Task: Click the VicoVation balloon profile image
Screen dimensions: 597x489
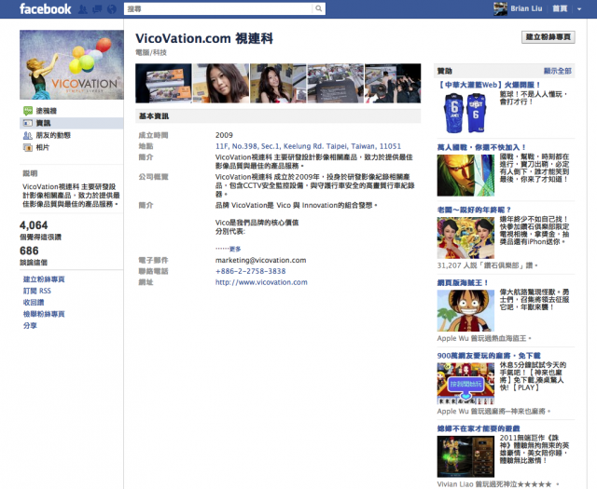Action: pos(72,64)
